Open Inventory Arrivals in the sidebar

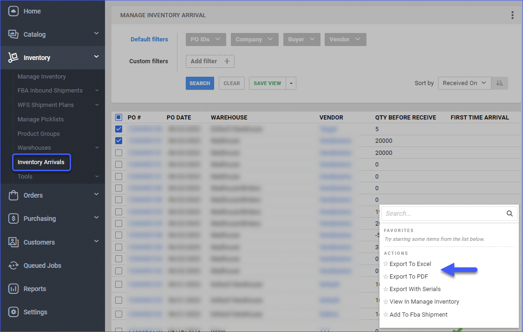click(41, 162)
